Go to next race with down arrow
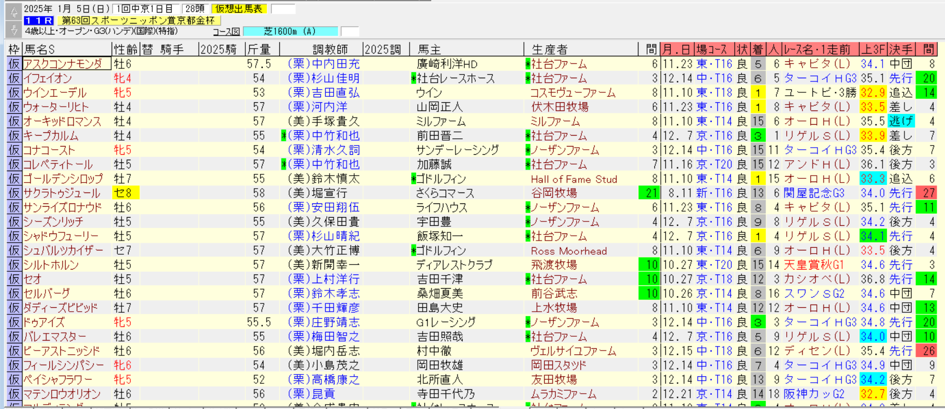The width and height of the screenshot is (945, 409). click(14, 28)
